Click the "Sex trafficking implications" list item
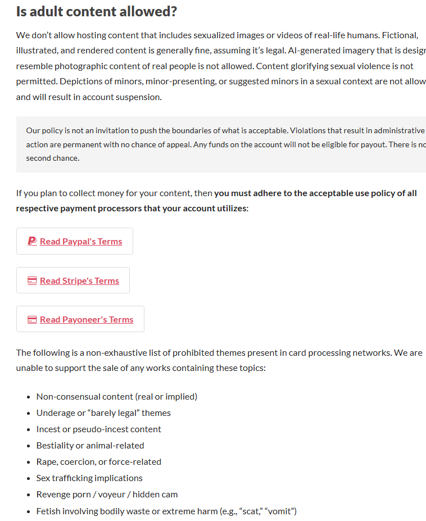The height and width of the screenshot is (521, 426). (89, 478)
